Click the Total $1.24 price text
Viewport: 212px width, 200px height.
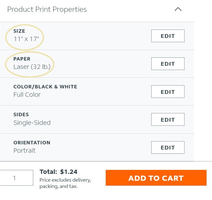58,172
